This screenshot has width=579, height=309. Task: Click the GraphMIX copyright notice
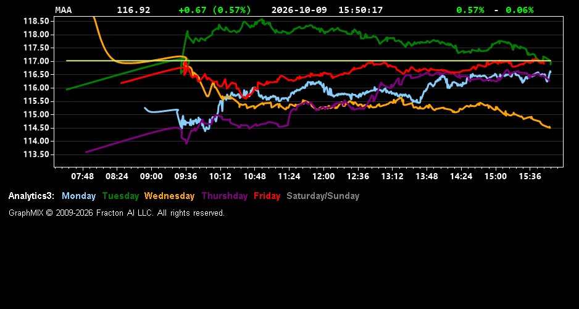[117, 213]
